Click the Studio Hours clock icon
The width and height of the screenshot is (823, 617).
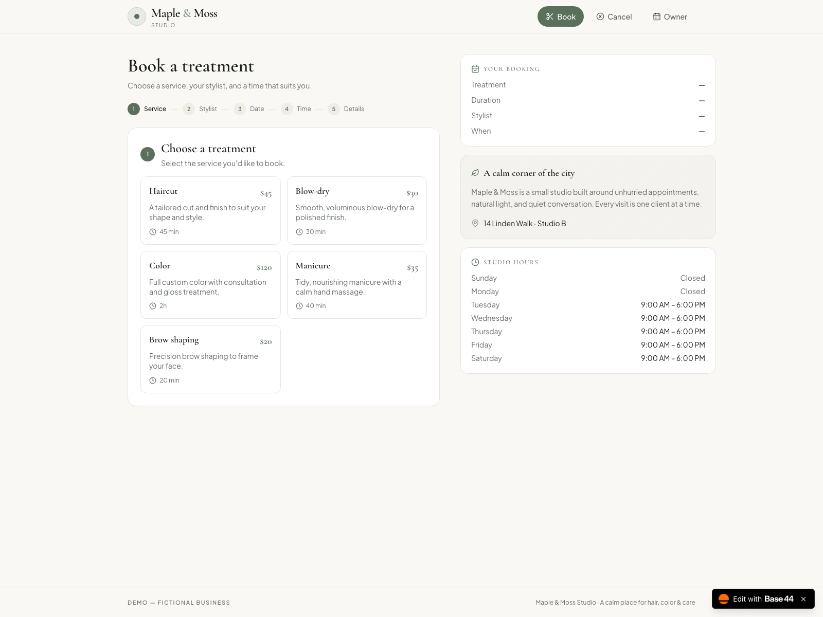click(475, 262)
